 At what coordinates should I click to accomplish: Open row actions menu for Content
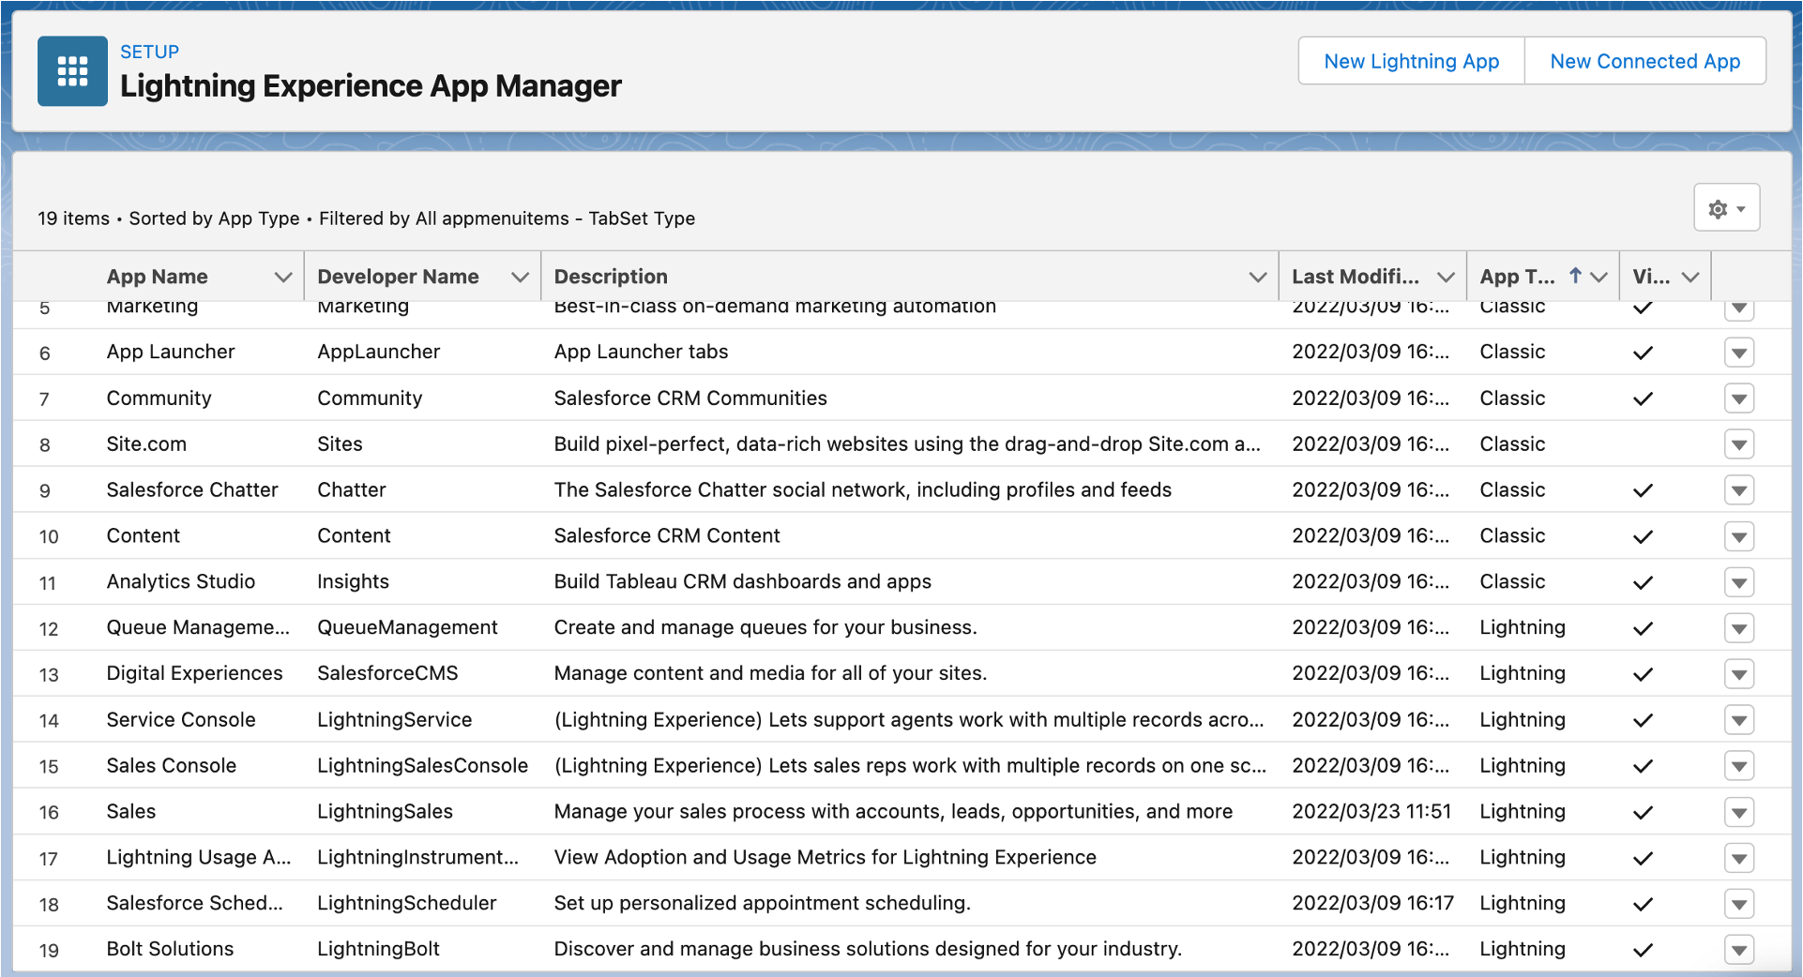pyautogui.click(x=1739, y=536)
